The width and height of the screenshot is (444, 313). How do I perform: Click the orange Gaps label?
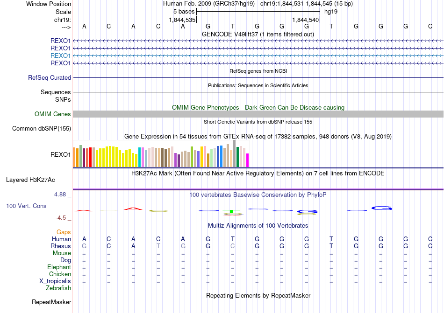[64, 232]
